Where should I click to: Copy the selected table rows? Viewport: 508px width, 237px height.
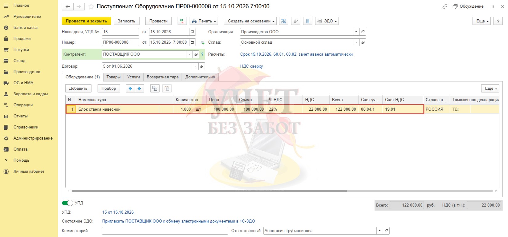[x=155, y=88]
